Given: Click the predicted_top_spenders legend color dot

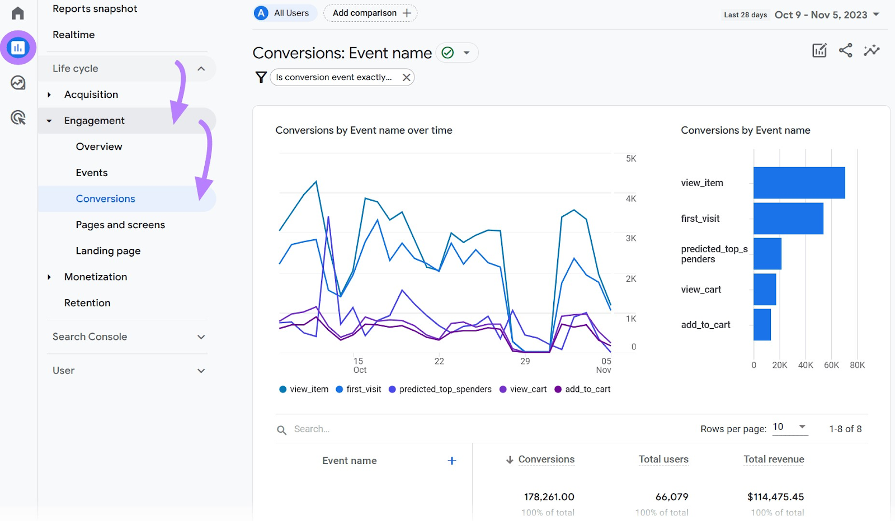Looking at the screenshot, I should (393, 389).
